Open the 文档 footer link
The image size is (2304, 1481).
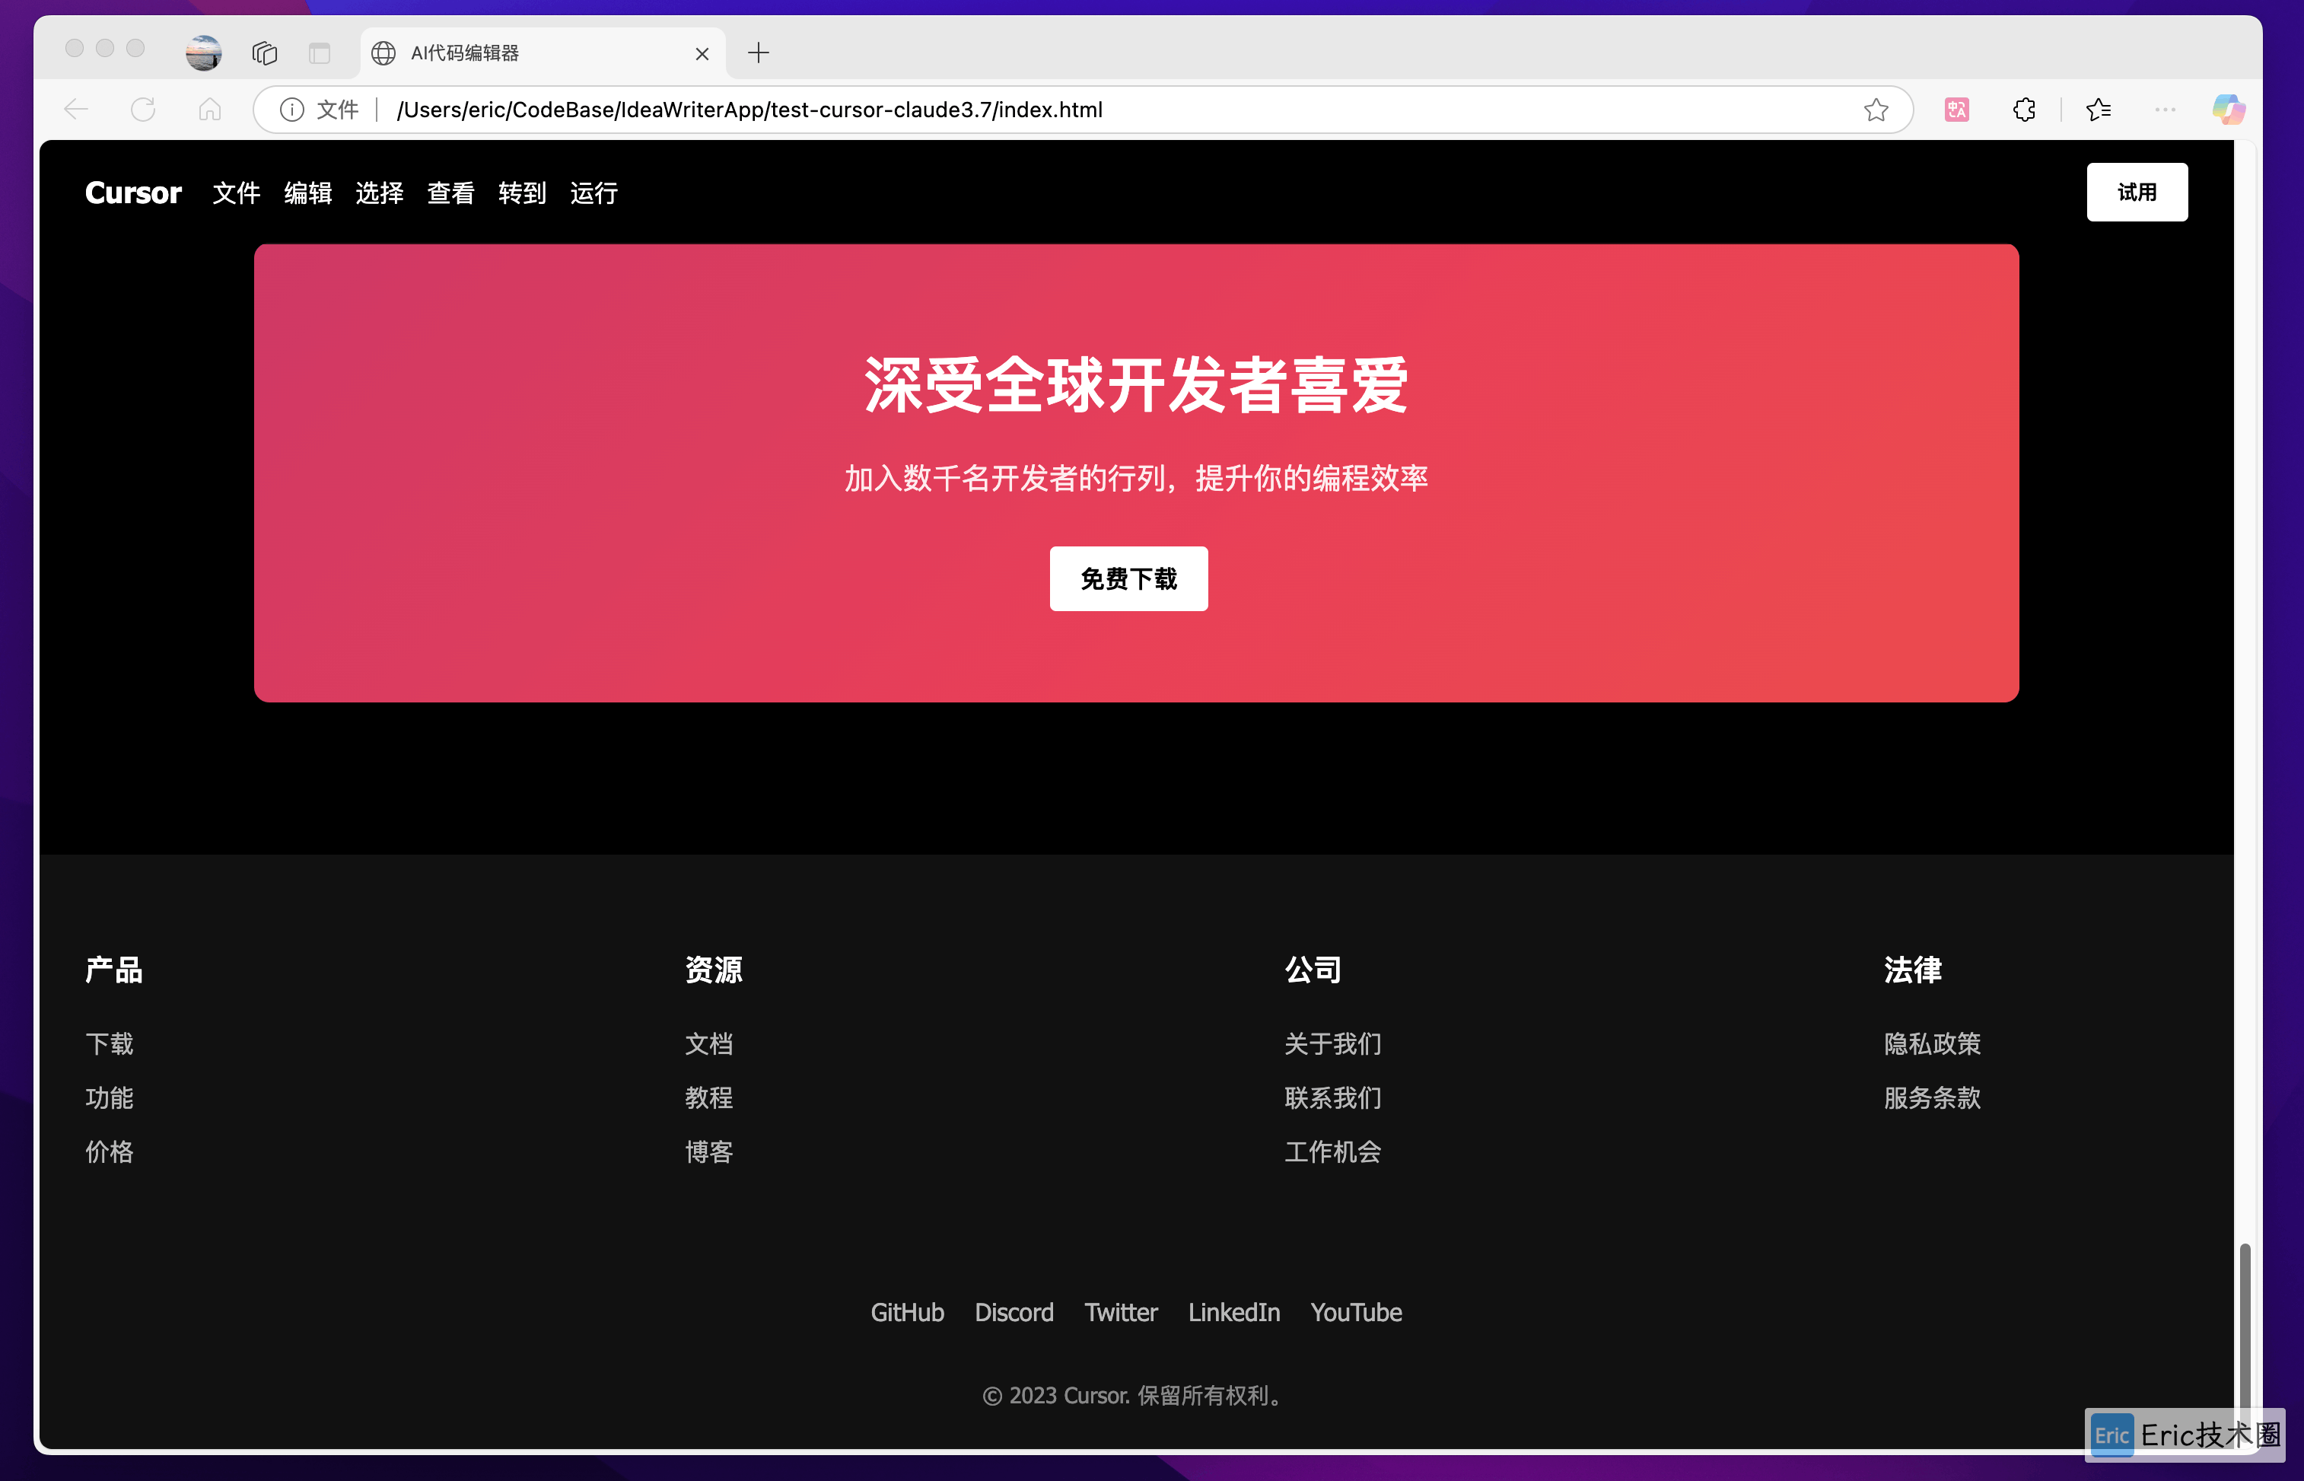(x=709, y=1043)
